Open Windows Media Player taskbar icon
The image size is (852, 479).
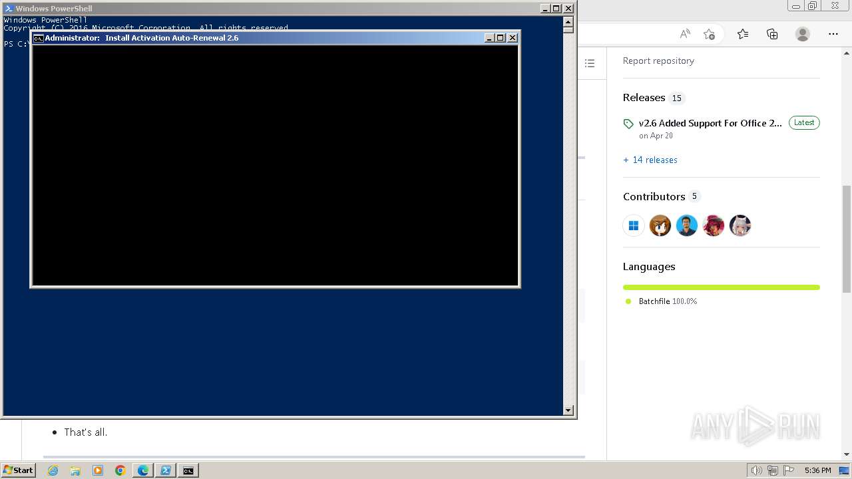(x=98, y=470)
